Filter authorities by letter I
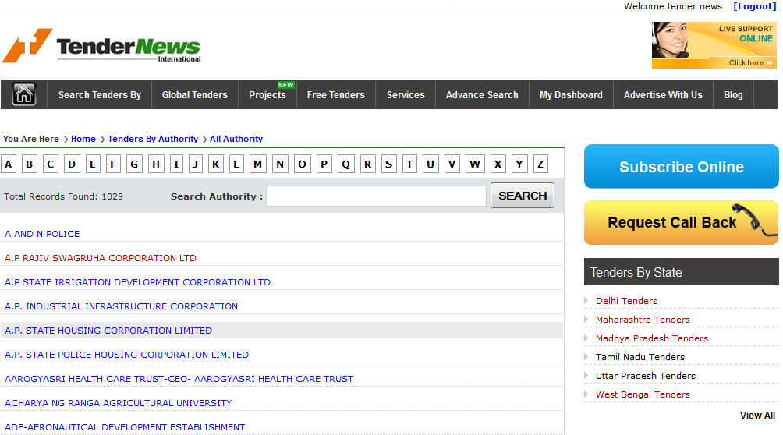Screen dimensions: 783x435 coord(175,164)
